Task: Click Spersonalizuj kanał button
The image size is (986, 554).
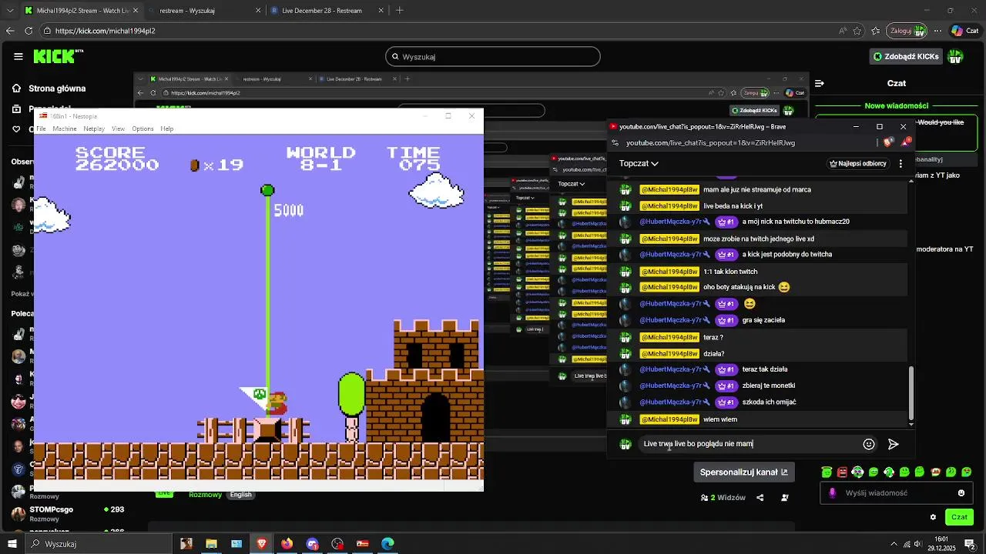Action: [744, 472]
